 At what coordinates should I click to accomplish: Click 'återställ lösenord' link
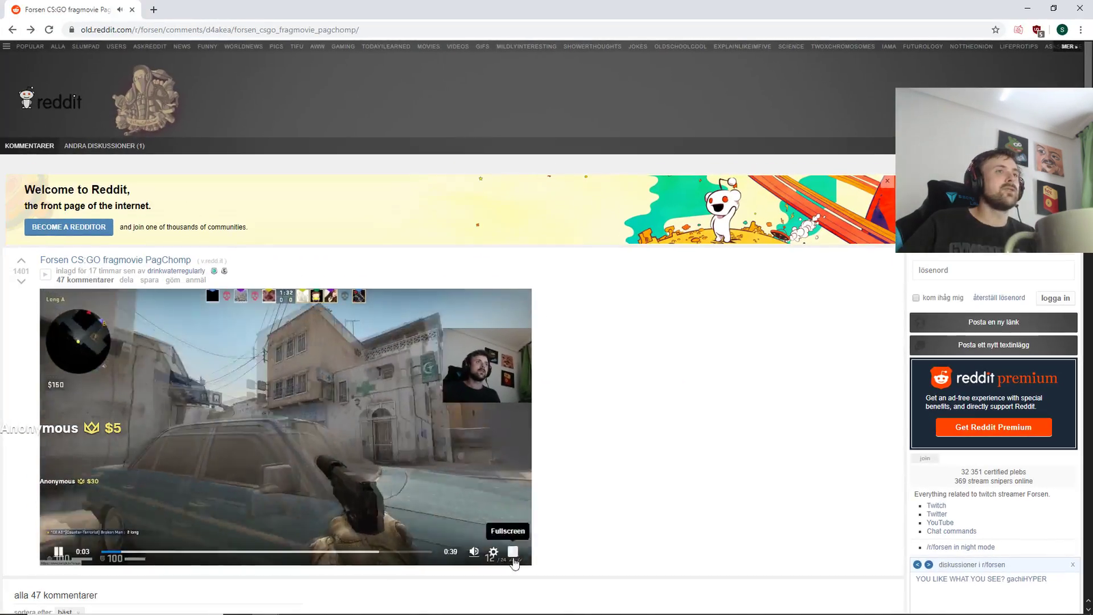[x=999, y=298]
